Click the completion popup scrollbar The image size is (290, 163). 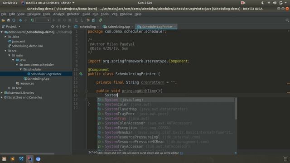coord(236,109)
